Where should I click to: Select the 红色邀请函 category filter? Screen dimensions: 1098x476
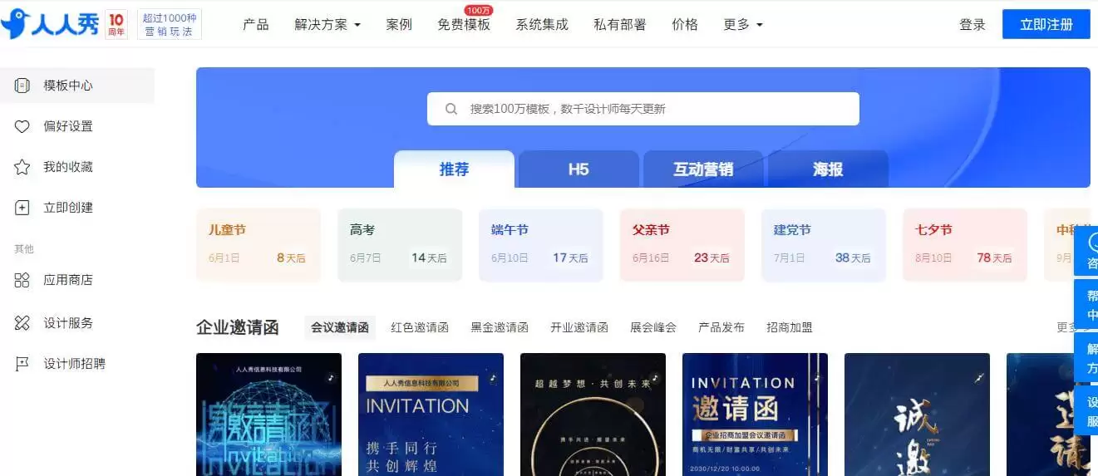(420, 327)
